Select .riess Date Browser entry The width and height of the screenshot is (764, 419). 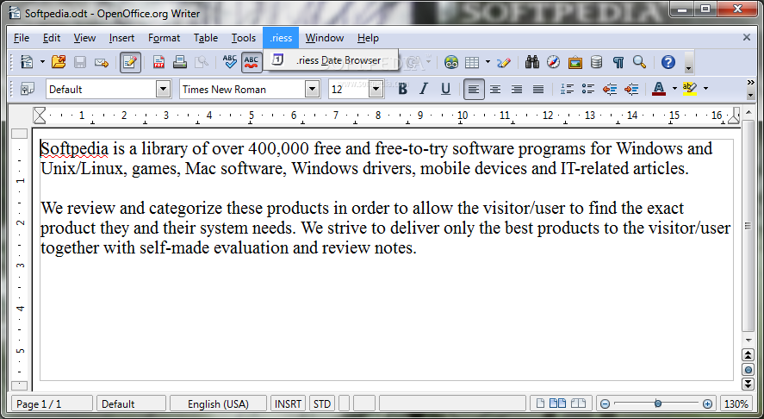click(331, 60)
